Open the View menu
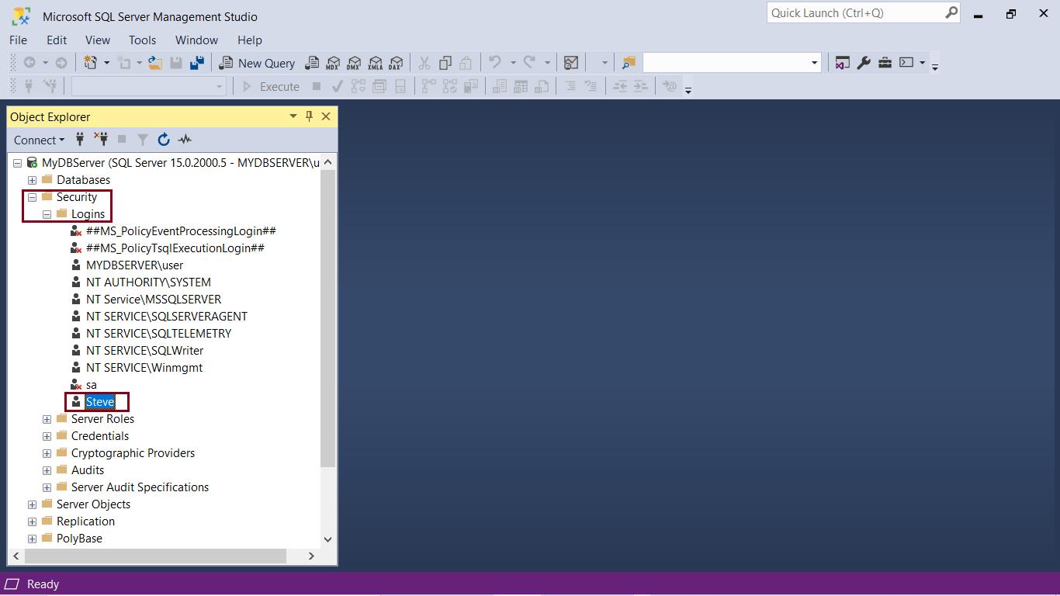The image size is (1060, 596). 97,40
